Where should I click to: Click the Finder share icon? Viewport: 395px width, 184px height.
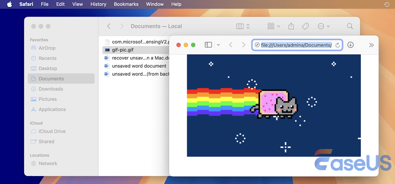[x=291, y=26]
